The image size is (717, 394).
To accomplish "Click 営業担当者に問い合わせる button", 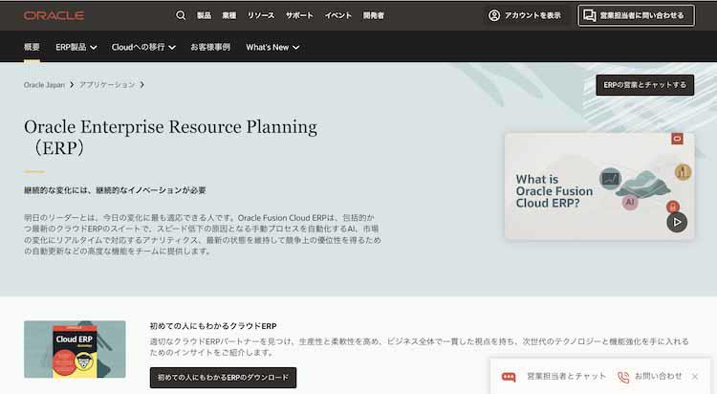I will click(x=636, y=15).
